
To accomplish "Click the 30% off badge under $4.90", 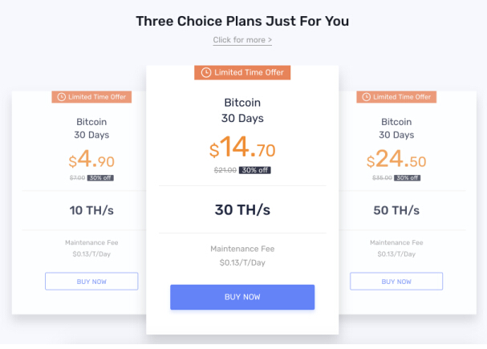I will 100,178.
